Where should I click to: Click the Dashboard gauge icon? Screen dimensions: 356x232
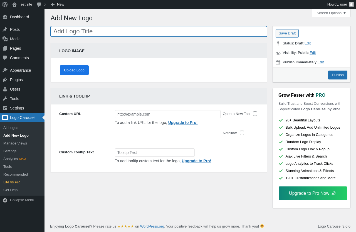(x=5, y=17)
